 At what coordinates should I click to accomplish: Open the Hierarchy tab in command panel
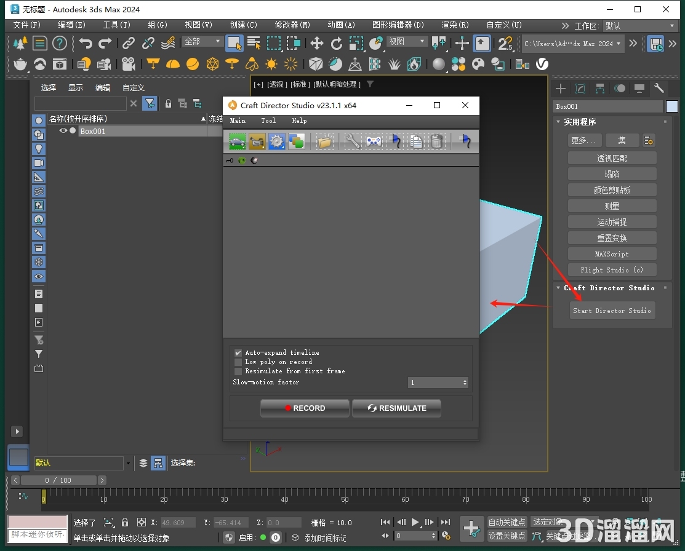[x=600, y=89]
